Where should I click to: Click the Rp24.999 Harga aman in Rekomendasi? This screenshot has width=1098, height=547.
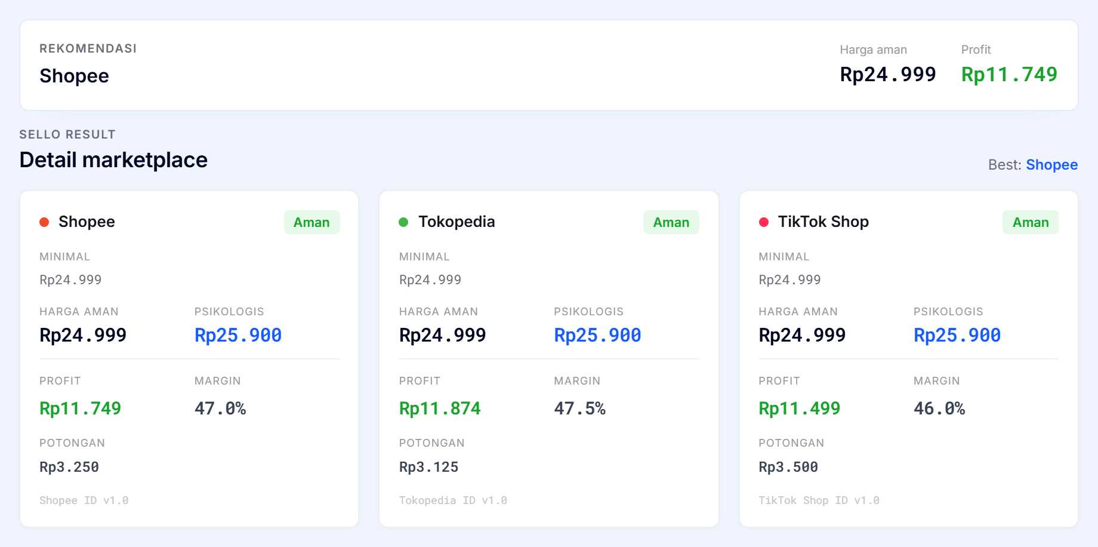888,75
